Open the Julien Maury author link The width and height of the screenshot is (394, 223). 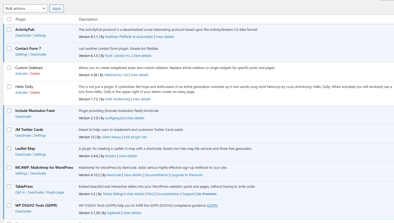[x=111, y=137]
